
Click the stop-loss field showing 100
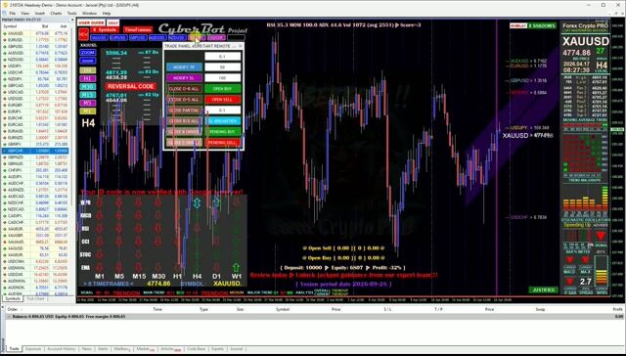point(223,78)
